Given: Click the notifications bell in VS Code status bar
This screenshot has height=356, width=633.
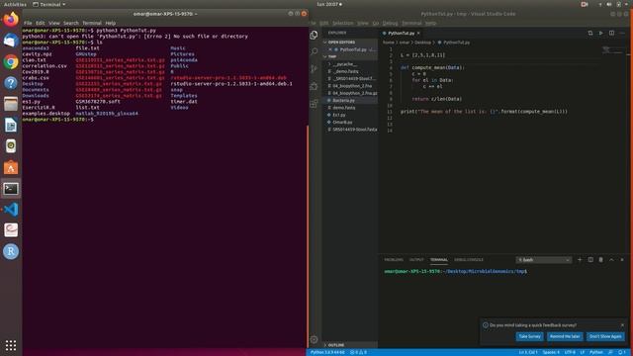Looking at the screenshot, I should click(621, 352).
